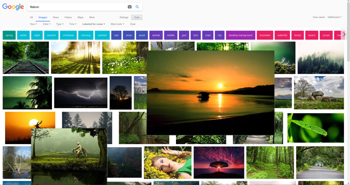The width and height of the screenshot is (350, 185).
Task: Open the More menu tab
Action: point(92,17)
